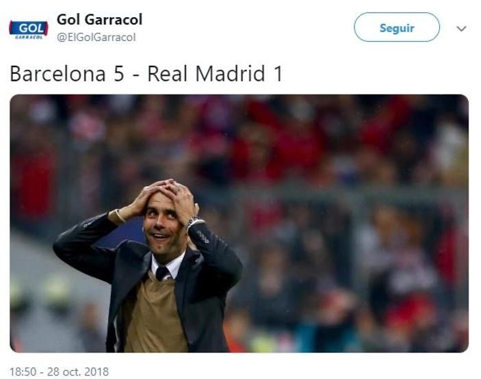Open the tweet options chevron menu
This screenshot has height=379, width=481.
pos(461,29)
